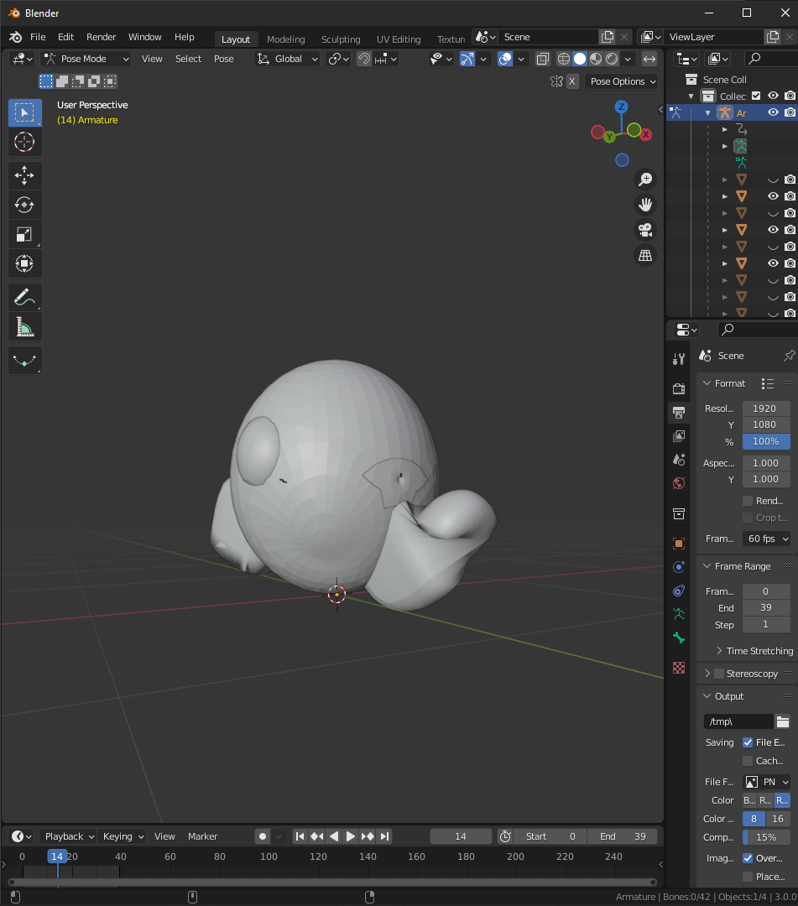Open the Object Constraints properties tab
798x906 pixels.
tap(679, 591)
